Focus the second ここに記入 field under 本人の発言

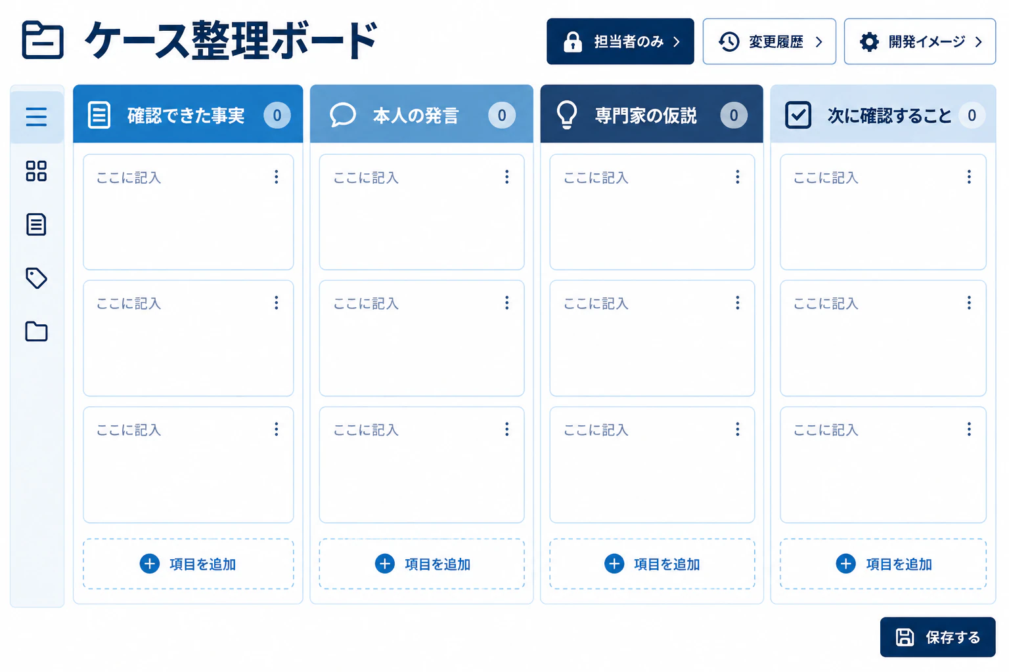pos(422,338)
